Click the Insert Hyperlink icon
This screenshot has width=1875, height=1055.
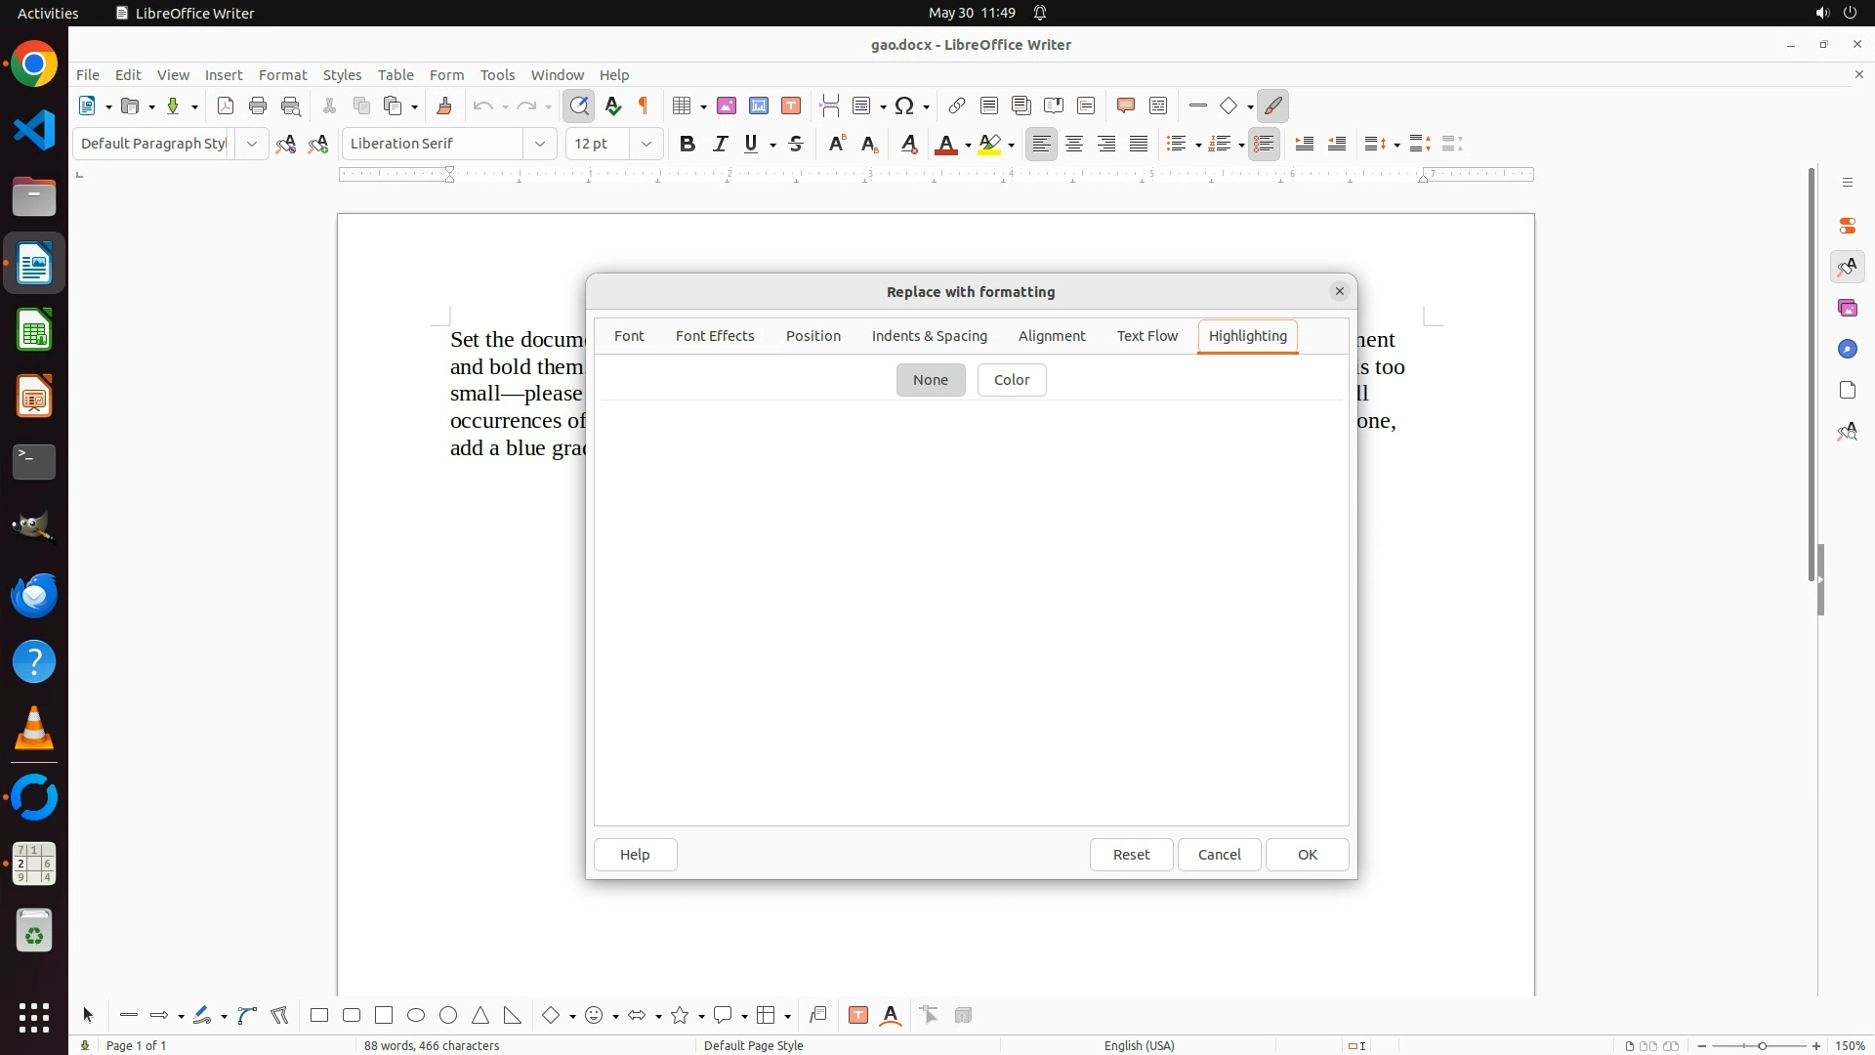pos(957,105)
